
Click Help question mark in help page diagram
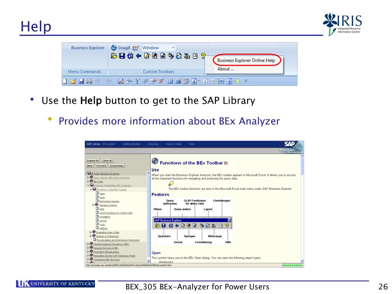click(227, 225)
